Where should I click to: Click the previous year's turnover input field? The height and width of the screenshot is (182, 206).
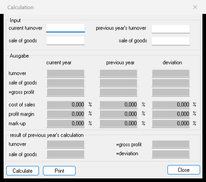(x=171, y=29)
